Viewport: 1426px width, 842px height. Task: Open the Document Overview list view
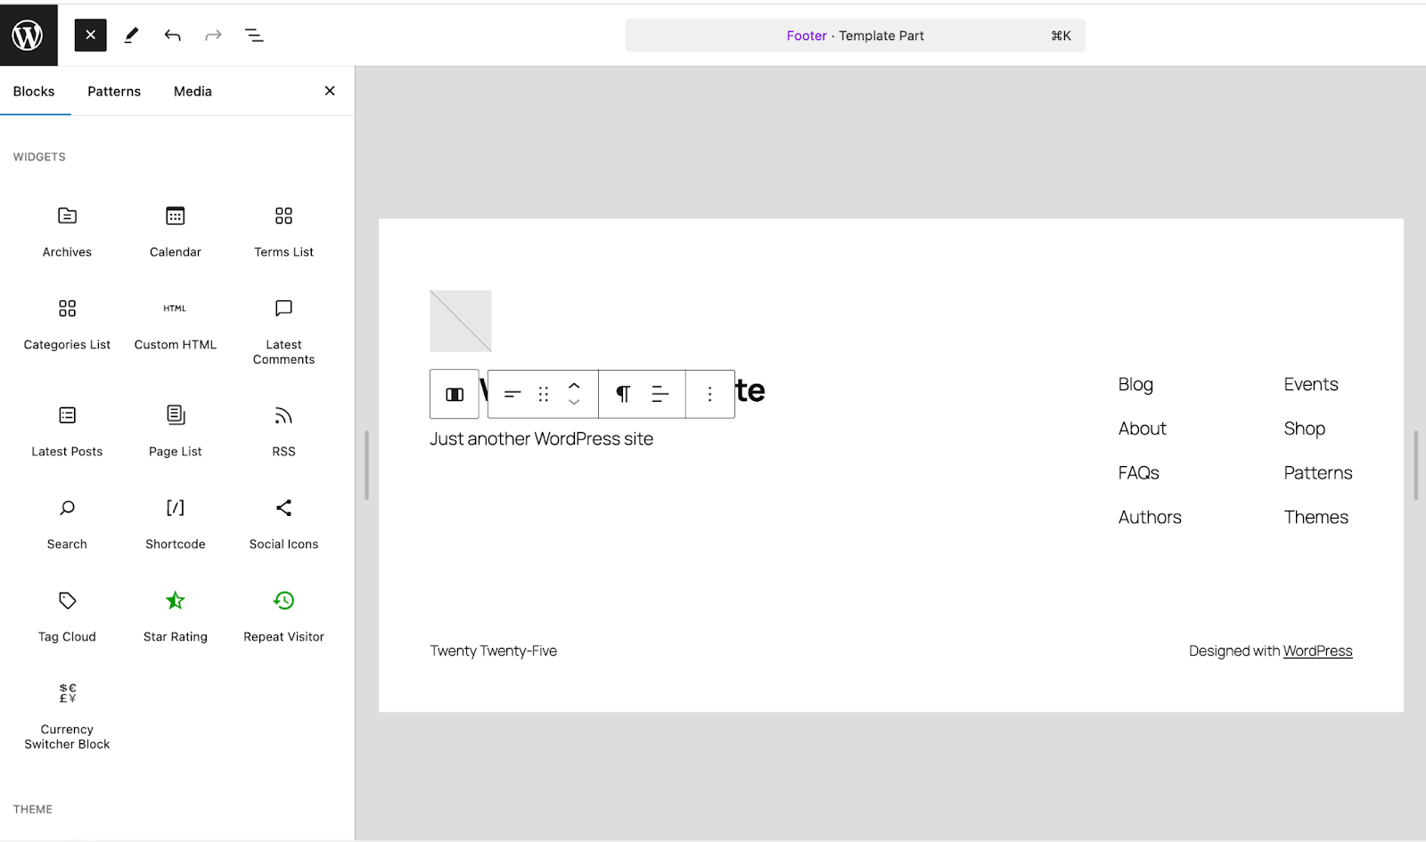[x=254, y=35]
